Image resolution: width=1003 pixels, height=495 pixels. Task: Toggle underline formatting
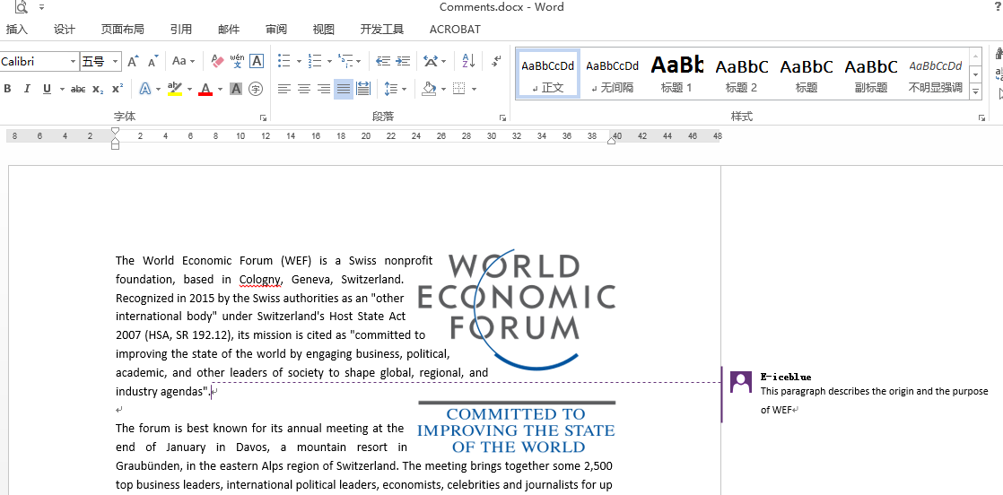tap(47, 89)
